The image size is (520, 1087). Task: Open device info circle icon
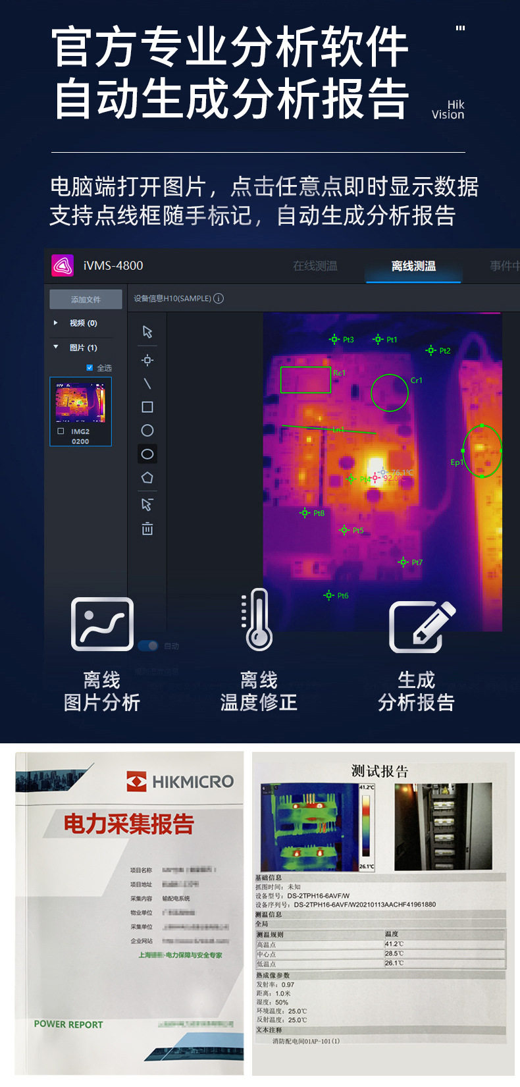pyautogui.click(x=219, y=298)
